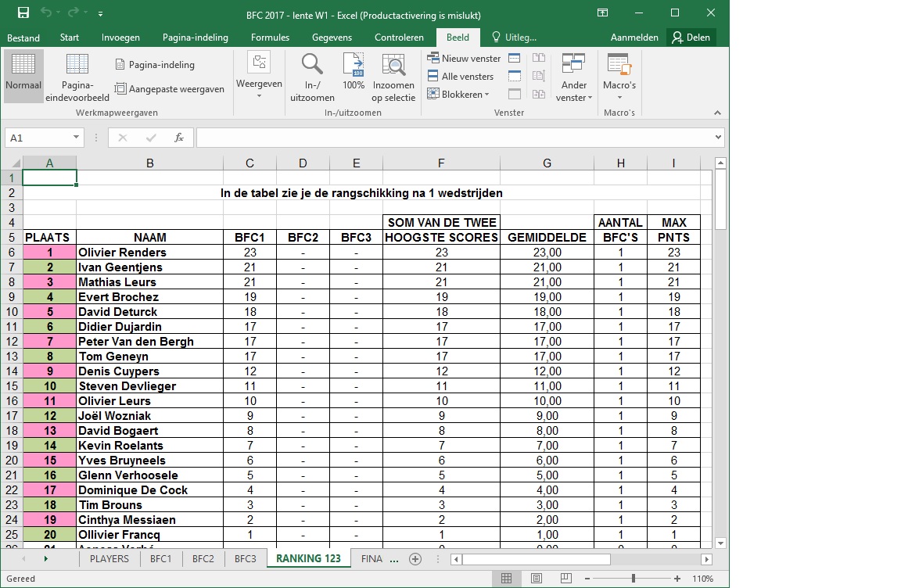Save the workbook with the floppy disk icon
The width and height of the screenshot is (901, 588).
(x=23, y=13)
